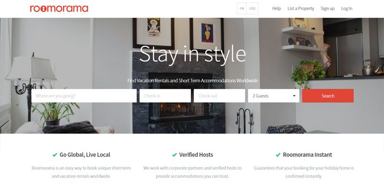The height and width of the screenshot is (192, 384).
Task: Go to List a Property
Action: pyautogui.click(x=301, y=9)
